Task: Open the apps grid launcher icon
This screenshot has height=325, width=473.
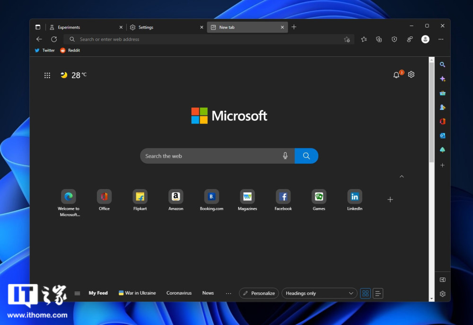Action: click(x=47, y=75)
